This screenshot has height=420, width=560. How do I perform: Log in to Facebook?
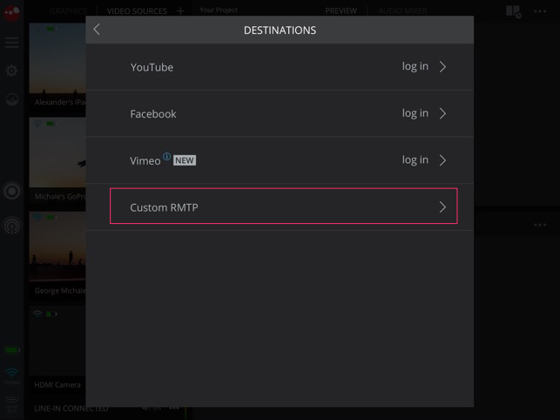(415, 113)
